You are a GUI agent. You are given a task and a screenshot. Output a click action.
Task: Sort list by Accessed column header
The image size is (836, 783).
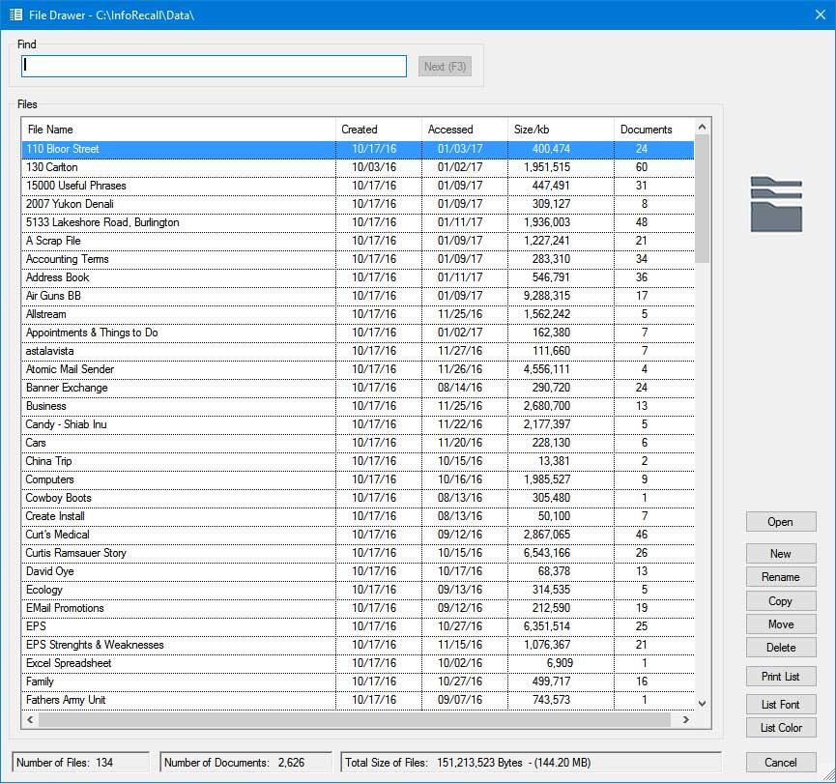point(464,130)
